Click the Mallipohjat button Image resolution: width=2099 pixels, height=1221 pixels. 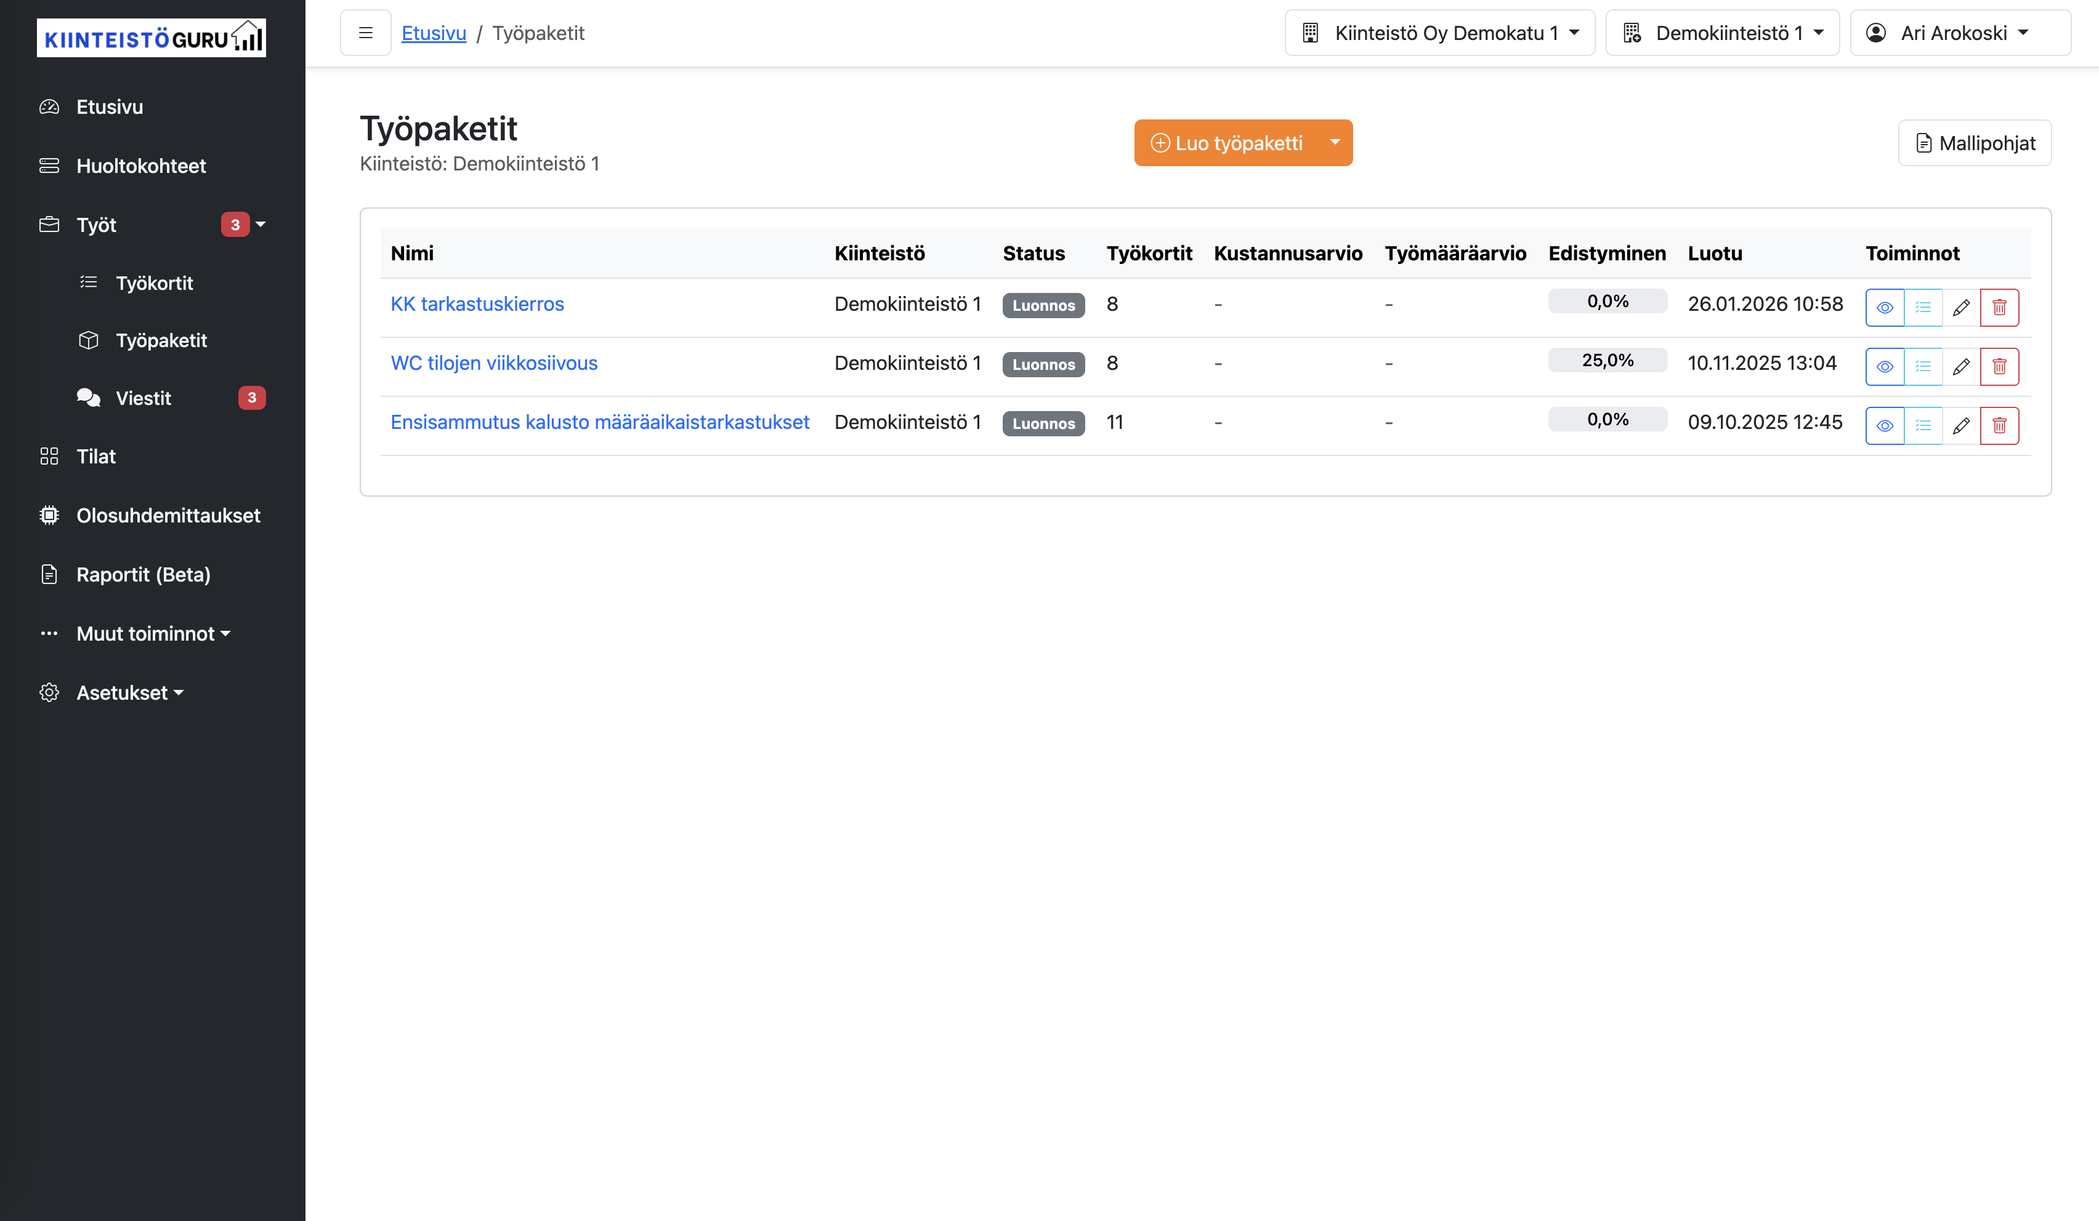pyautogui.click(x=1974, y=143)
